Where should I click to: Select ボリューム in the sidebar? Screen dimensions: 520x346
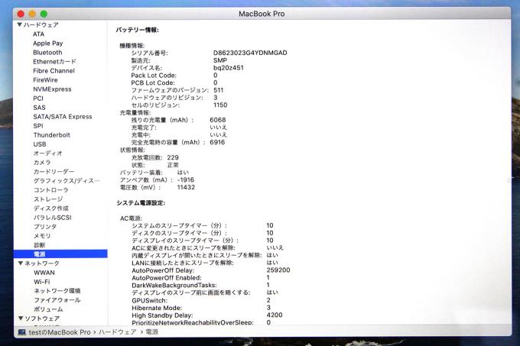48,309
